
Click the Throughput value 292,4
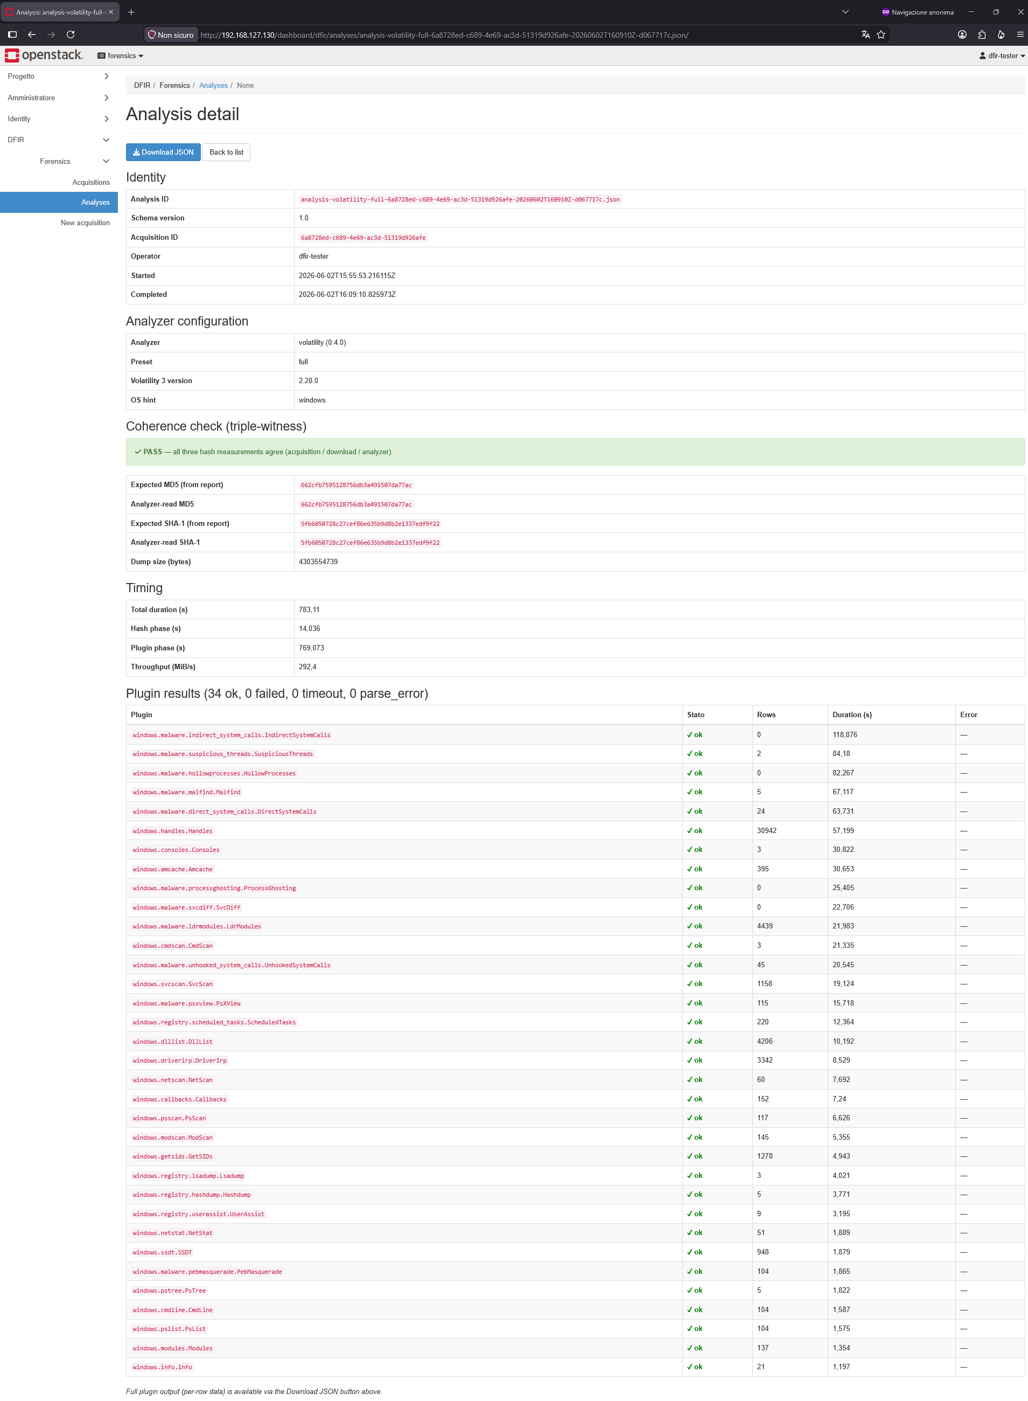307,667
